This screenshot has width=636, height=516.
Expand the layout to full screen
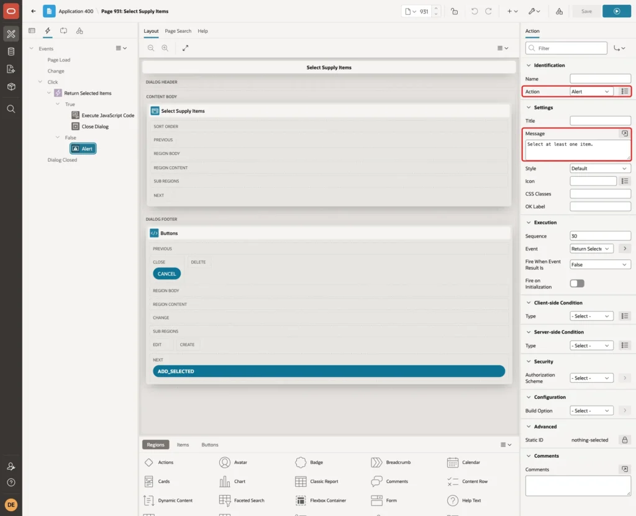pos(185,48)
